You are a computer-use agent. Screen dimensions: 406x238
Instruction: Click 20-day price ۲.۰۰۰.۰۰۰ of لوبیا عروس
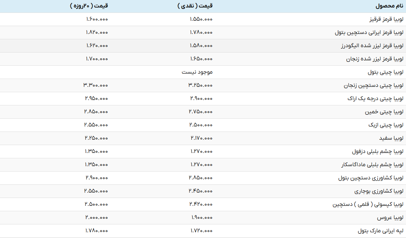coord(96,218)
